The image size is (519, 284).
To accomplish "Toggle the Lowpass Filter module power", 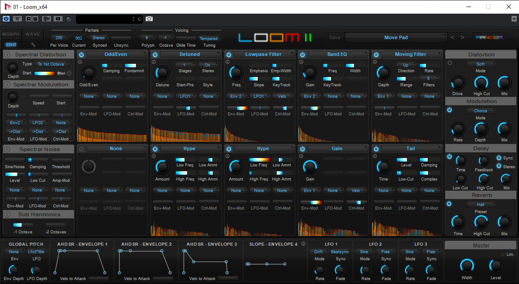I will pos(229,55).
